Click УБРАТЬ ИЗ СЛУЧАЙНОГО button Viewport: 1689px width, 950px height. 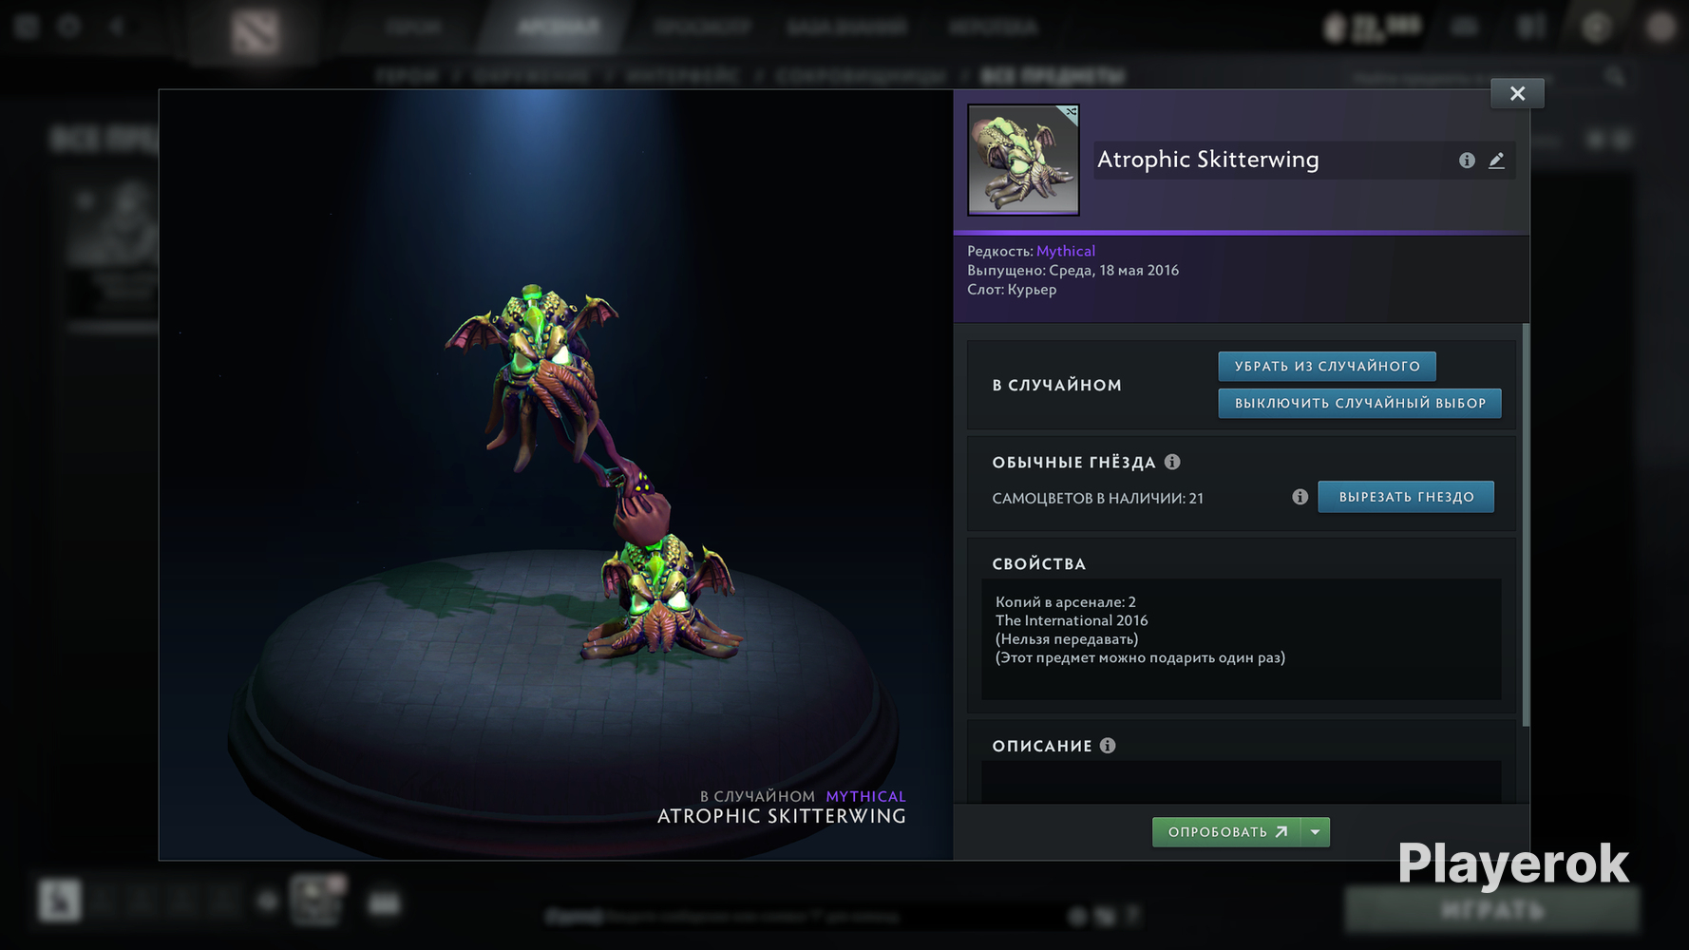coord(1327,366)
